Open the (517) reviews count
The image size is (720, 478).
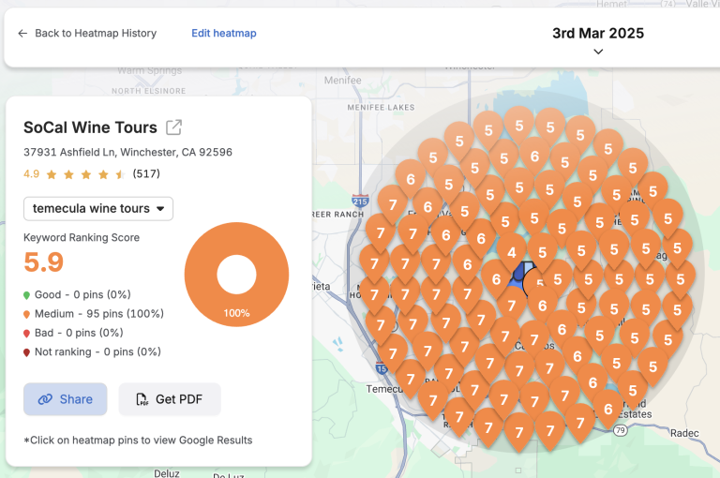click(146, 174)
